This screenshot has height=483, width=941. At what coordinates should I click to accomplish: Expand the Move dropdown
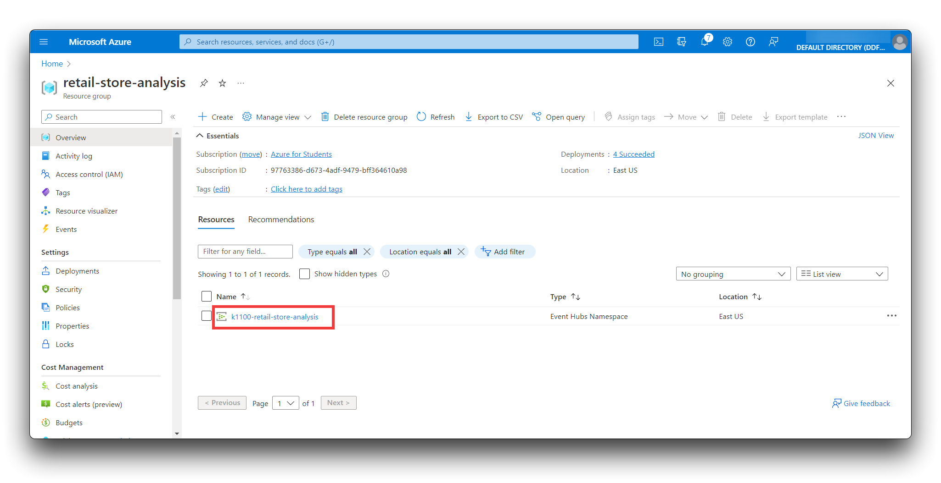(x=686, y=117)
